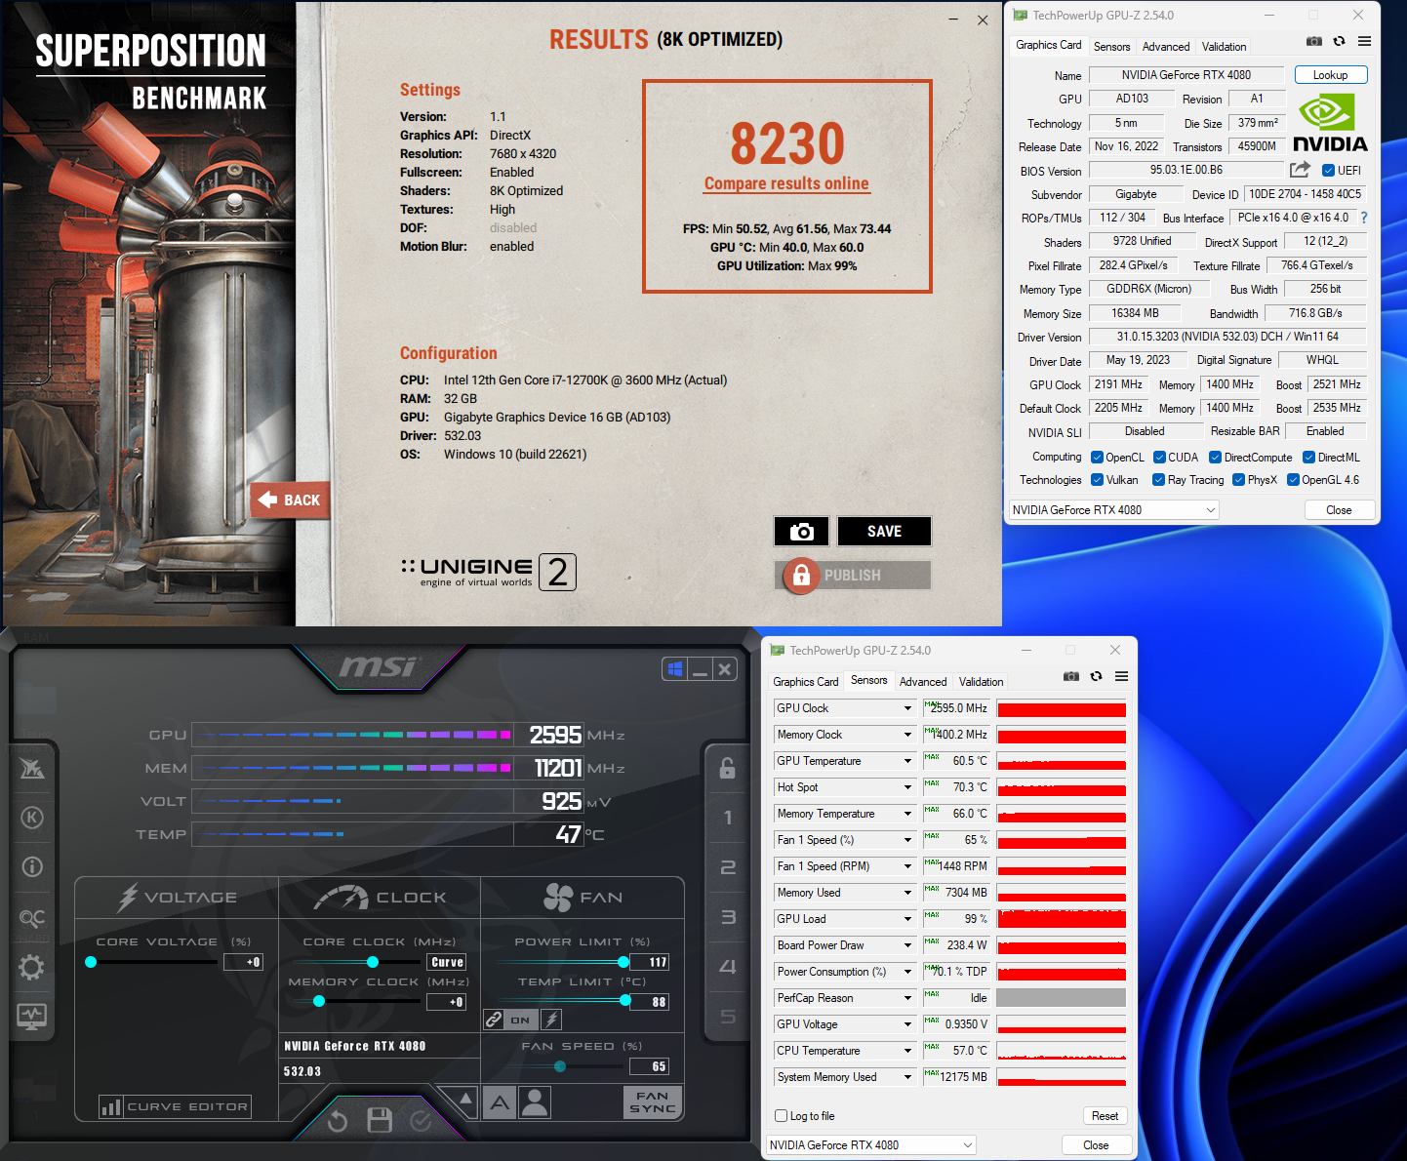The height and width of the screenshot is (1161, 1407).
Task: Expand the GPU Clock sensor dropdown
Action: 907,708
